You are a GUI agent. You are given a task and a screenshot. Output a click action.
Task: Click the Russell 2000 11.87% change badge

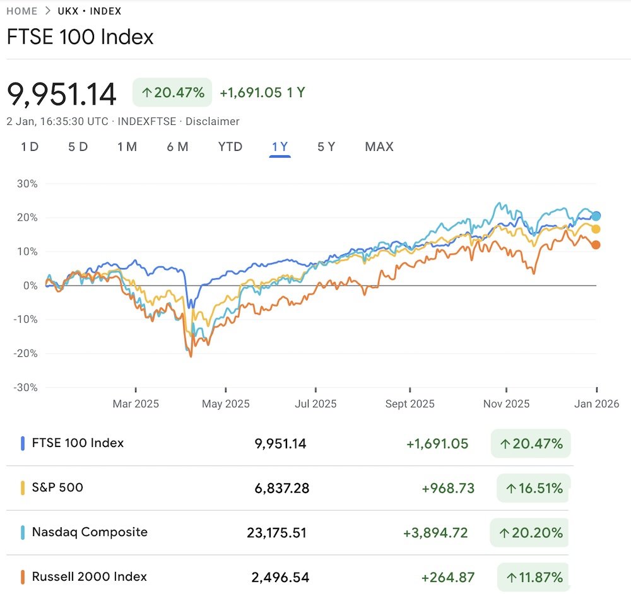tap(532, 577)
